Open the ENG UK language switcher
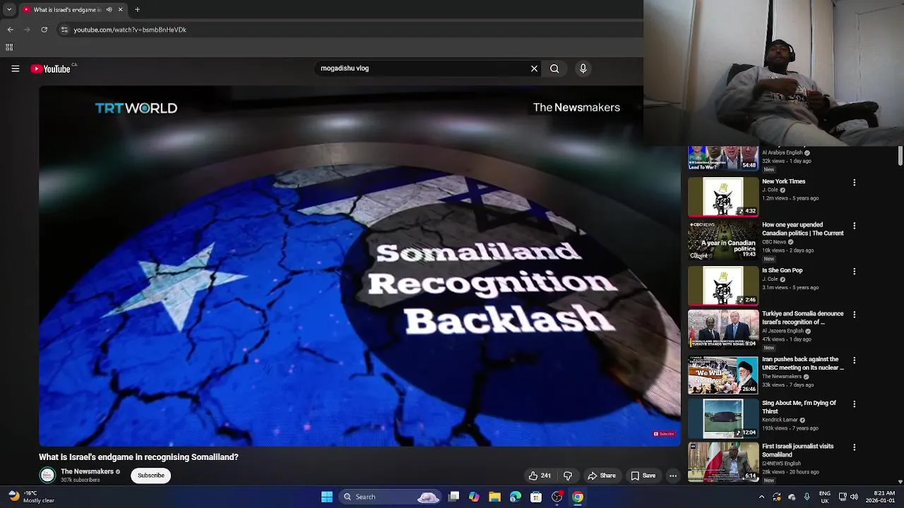Screen dimensions: 904x508 [x=825, y=497]
